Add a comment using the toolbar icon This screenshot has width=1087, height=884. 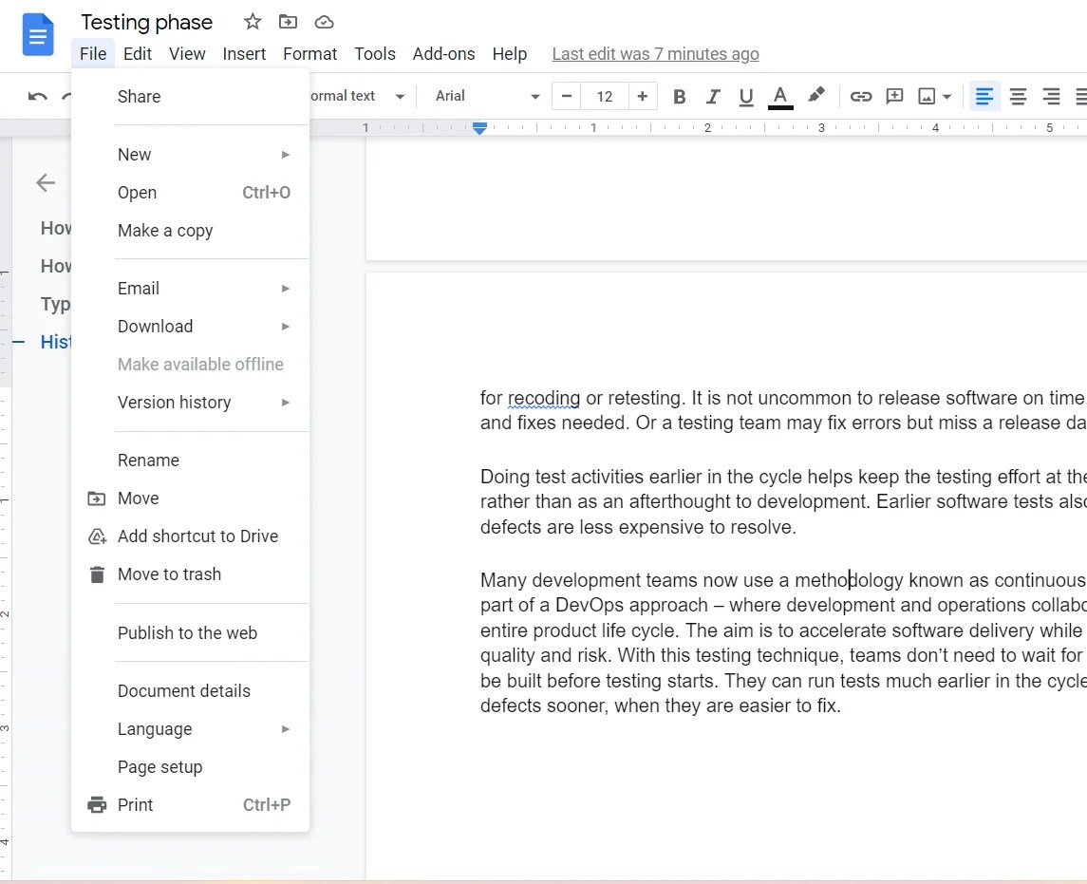point(893,96)
